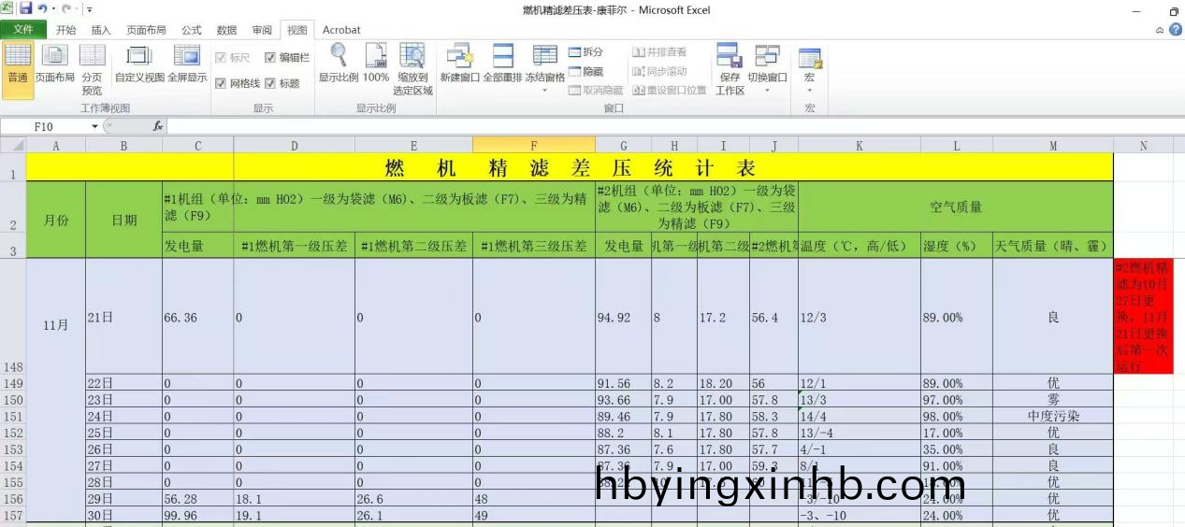Click cell with value 94.92
This screenshot has width=1185, height=527.
pos(623,317)
